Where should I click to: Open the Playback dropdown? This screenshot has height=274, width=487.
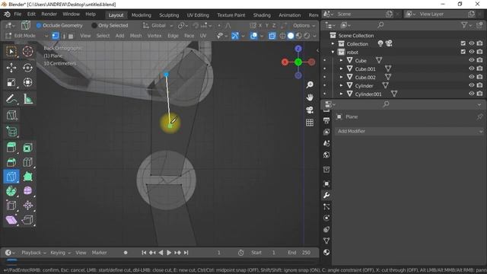pos(33,253)
